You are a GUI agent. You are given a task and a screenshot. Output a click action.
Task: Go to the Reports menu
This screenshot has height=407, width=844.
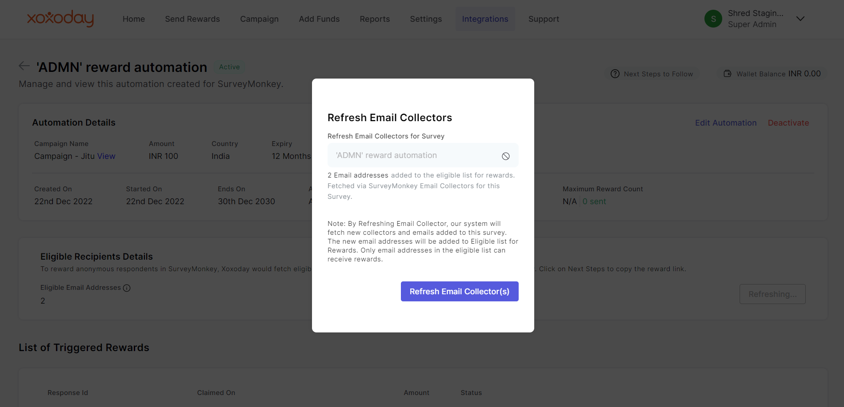point(375,19)
